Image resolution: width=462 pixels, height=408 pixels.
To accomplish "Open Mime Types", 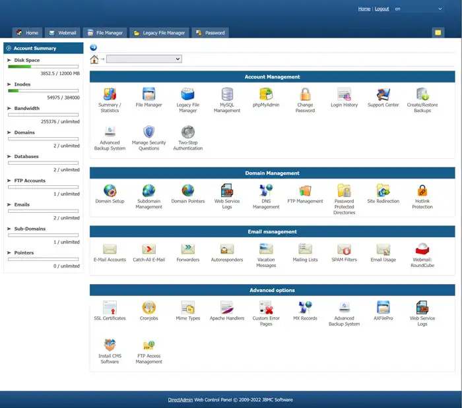I will click(x=187, y=310).
